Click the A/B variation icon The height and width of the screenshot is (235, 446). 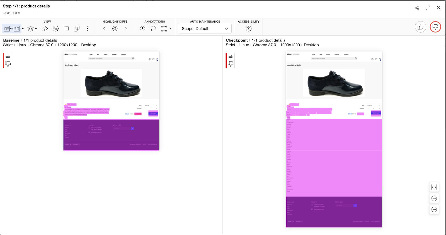tap(56, 28)
